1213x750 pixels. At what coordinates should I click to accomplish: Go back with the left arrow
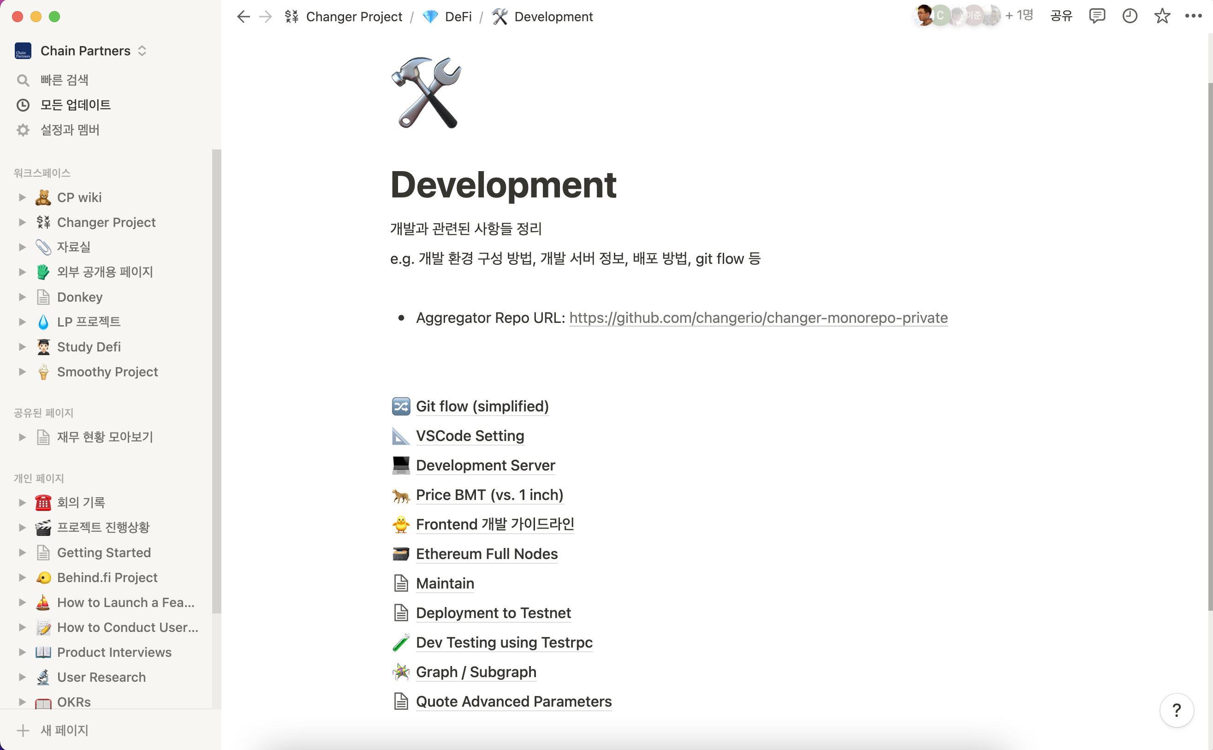coord(243,17)
